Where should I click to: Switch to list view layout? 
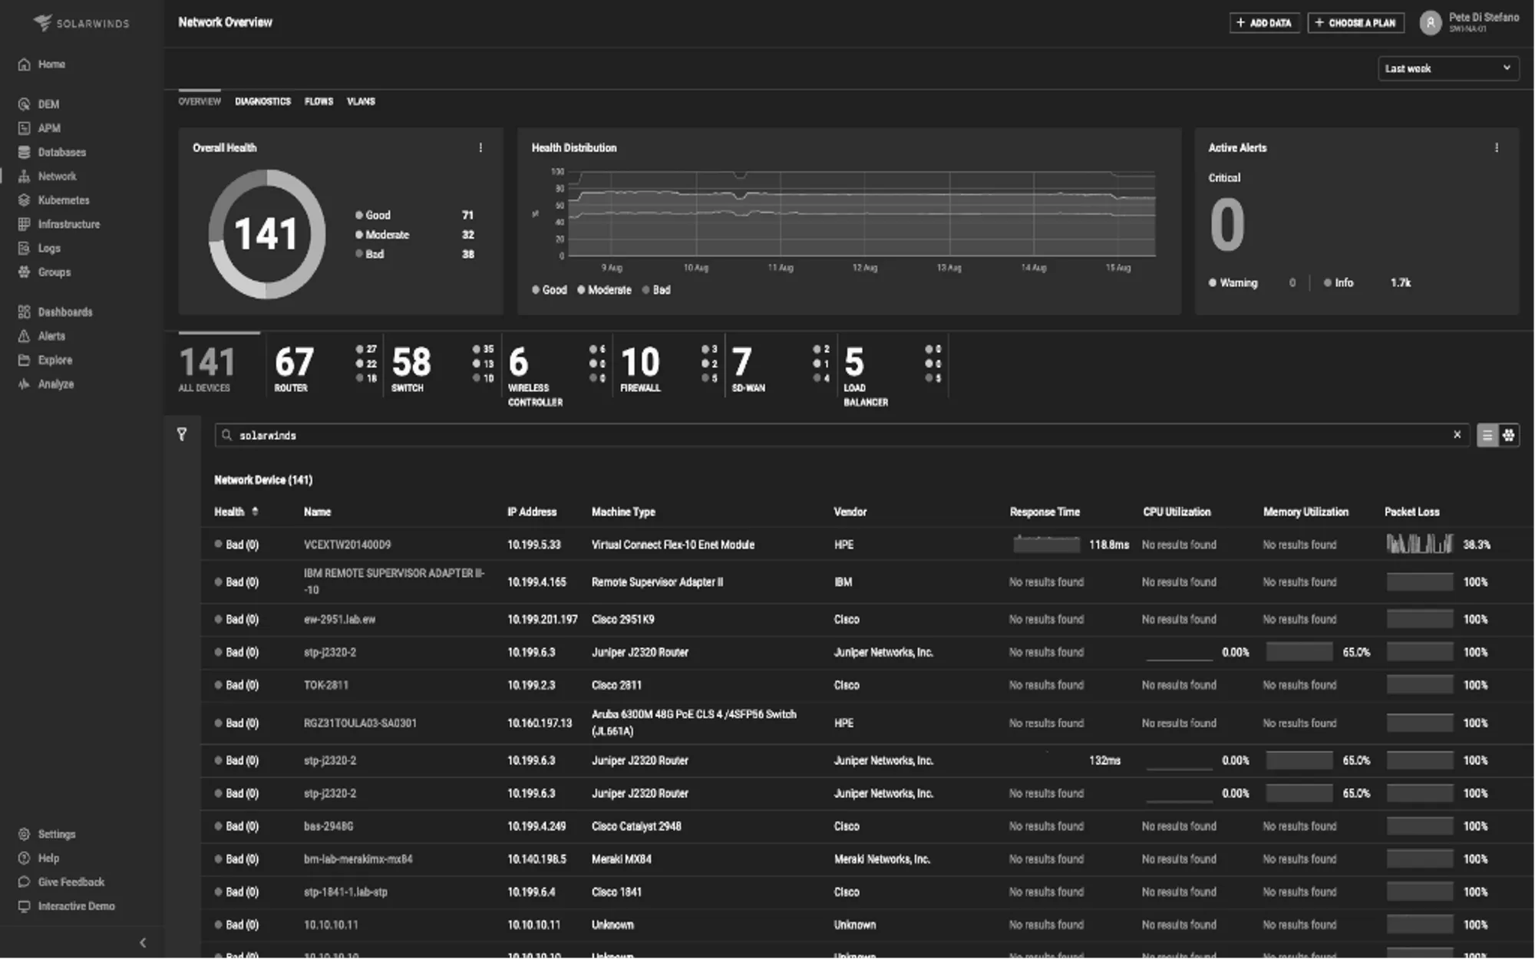click(x=1487, y=435)
